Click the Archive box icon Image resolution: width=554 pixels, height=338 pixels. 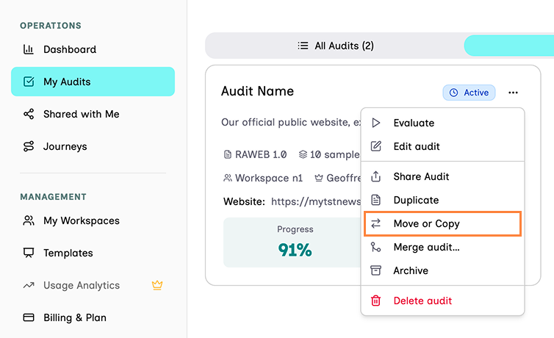(x=376, y=270)
